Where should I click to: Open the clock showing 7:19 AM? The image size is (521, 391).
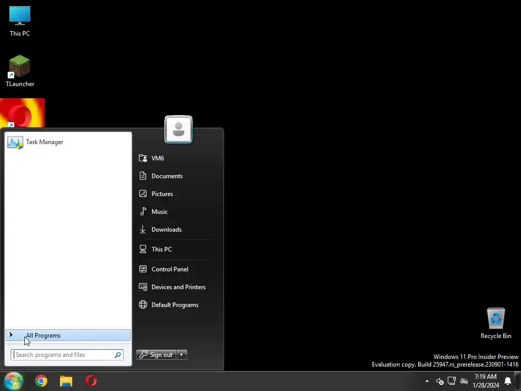486,381
